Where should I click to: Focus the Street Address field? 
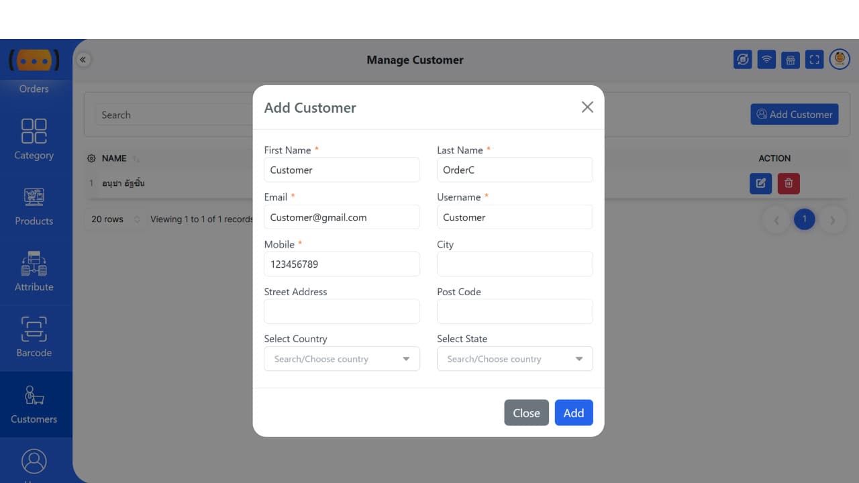342,311
